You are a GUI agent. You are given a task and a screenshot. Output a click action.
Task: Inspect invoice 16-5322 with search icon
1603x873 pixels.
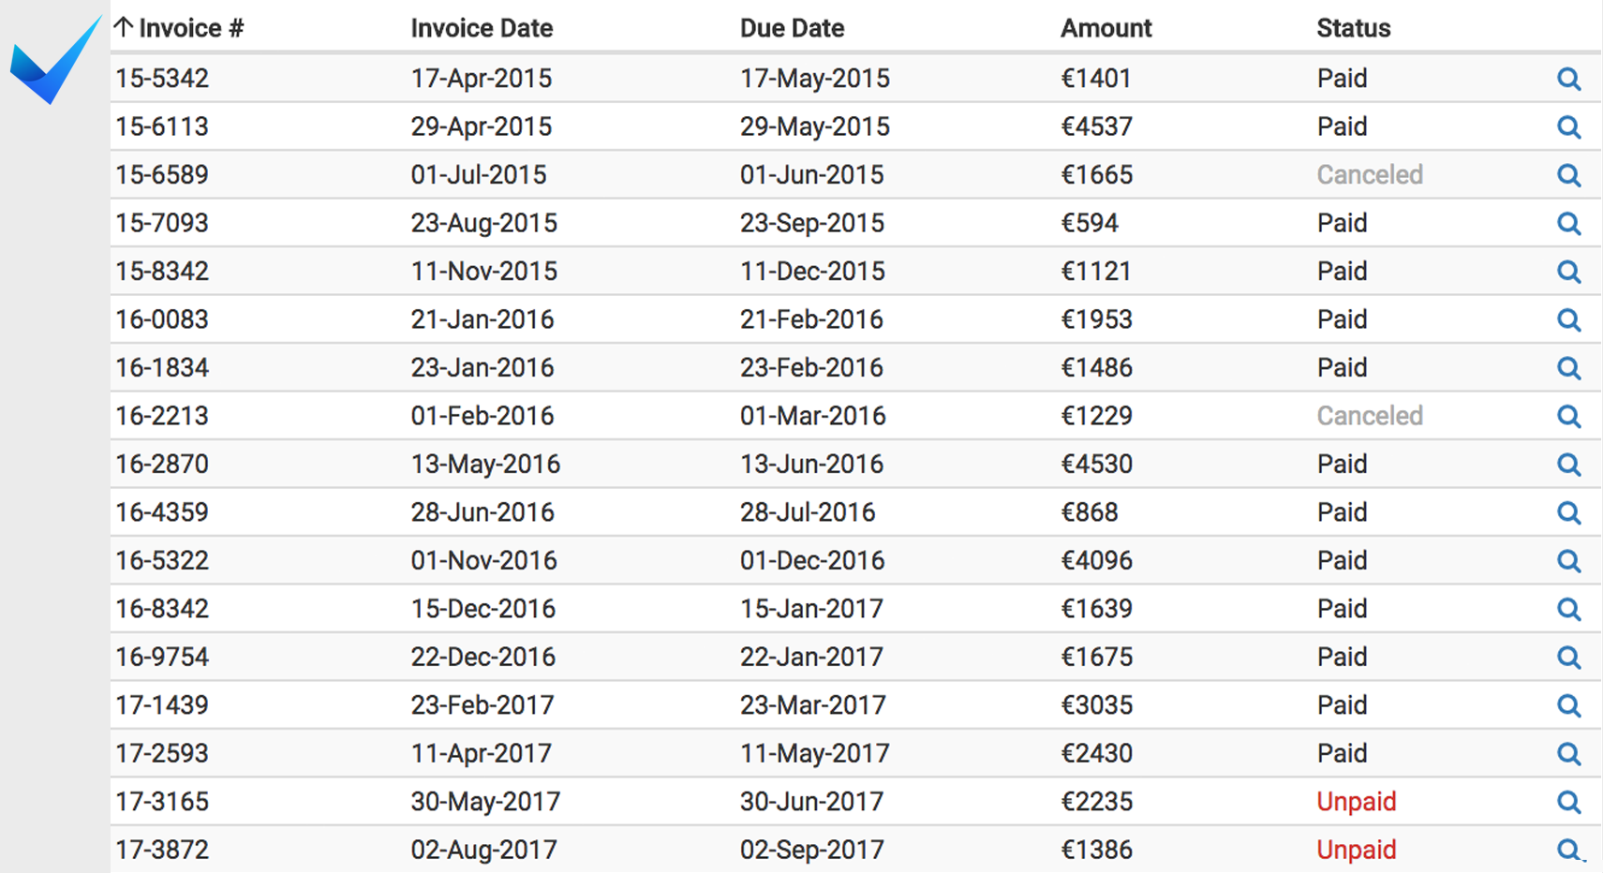(x=1569, y=561)
